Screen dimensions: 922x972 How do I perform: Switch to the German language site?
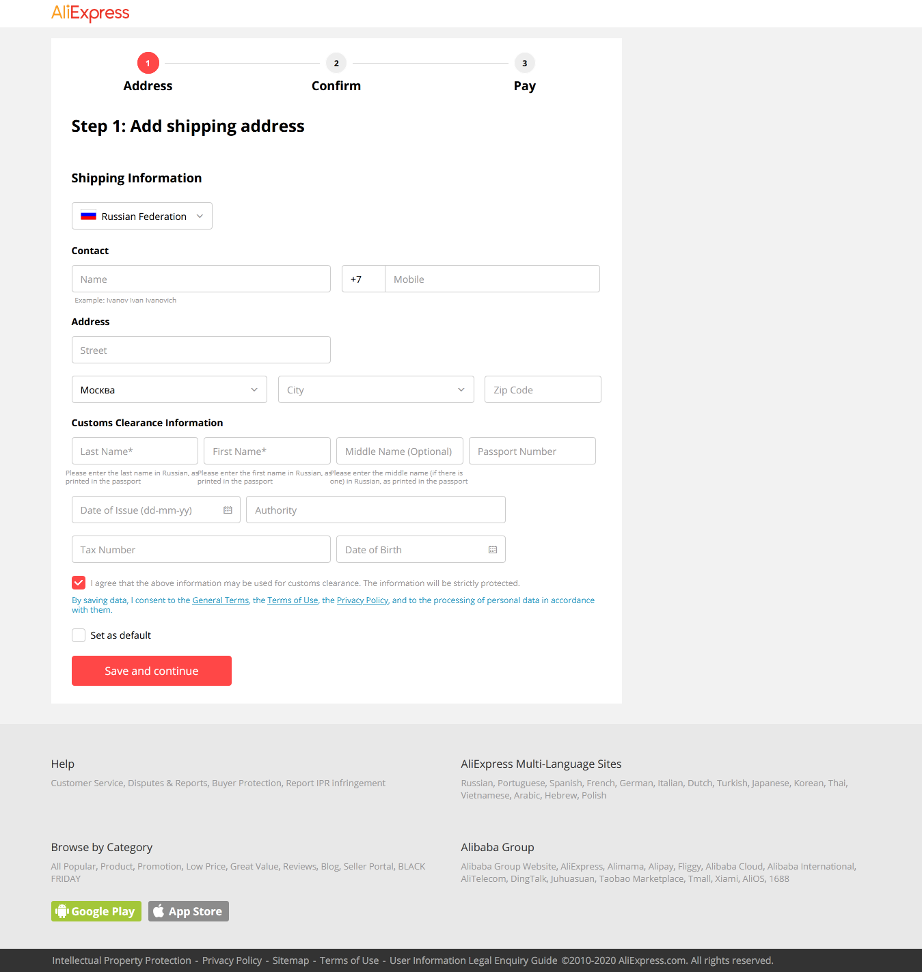[636, 783]
